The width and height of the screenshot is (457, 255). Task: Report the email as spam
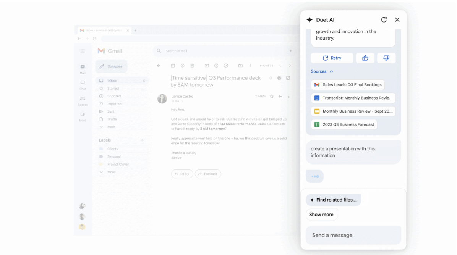tap(182, 66)
